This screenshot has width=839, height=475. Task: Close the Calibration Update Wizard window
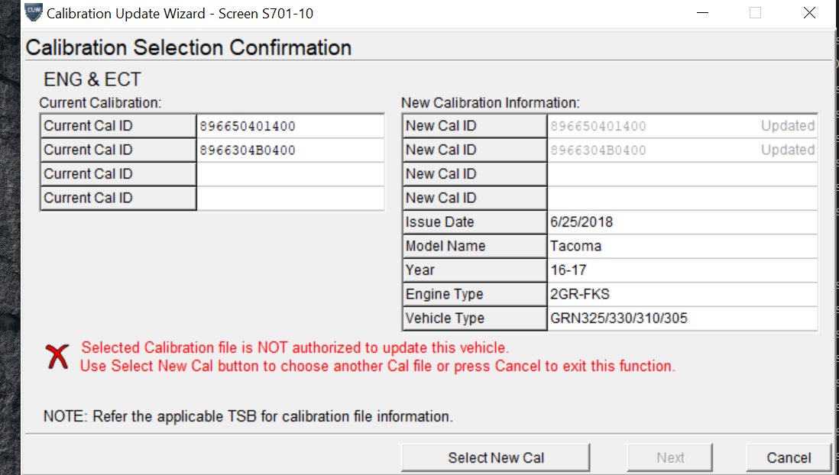click(x=809, y=13)
